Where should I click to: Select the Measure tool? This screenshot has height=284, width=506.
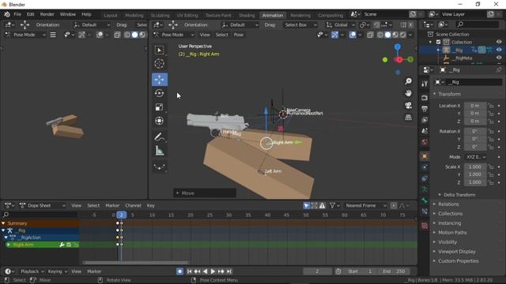coord(160,151)
